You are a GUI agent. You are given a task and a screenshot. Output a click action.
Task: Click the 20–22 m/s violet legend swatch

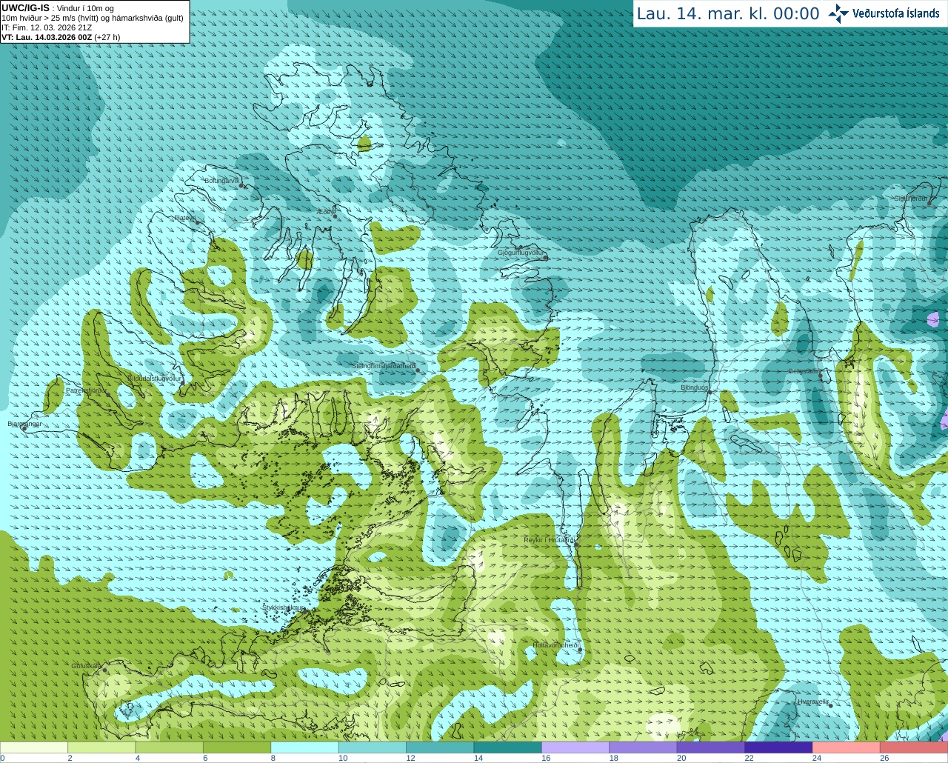click(x=711, y=747)
